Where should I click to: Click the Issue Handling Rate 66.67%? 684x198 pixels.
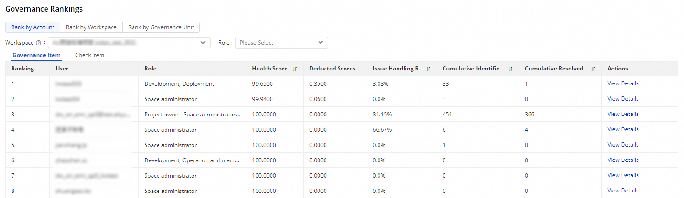point(382,130)
